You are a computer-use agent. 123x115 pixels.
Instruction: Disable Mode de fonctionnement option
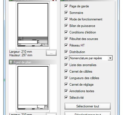66,19
